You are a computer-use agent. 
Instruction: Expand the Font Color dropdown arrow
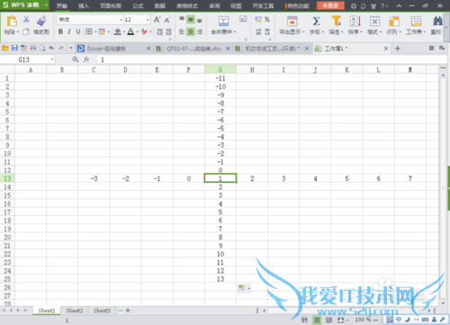pyautogui.click(x=137, y=32)
